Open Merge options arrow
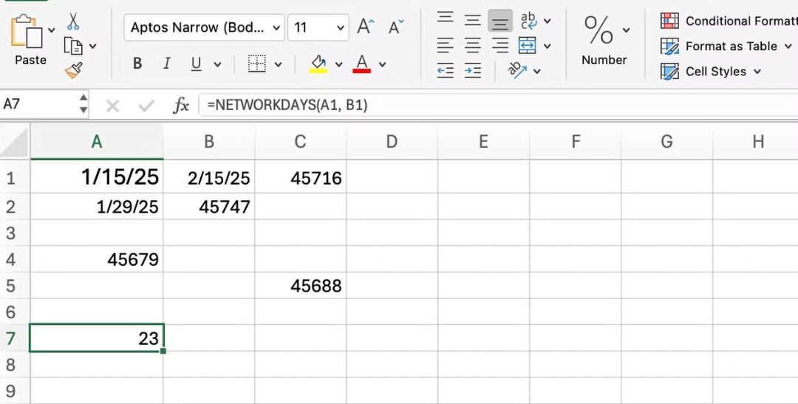This screenshot has width=798, height=404. (x=547, y=47)
